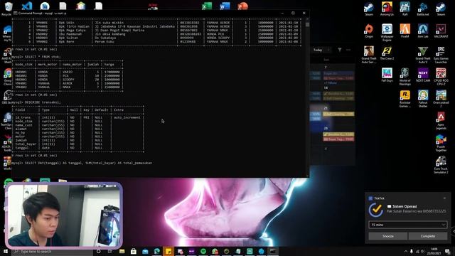
Task: Open the Google Chrome desktop shortcut
Action: coord(8,77)
